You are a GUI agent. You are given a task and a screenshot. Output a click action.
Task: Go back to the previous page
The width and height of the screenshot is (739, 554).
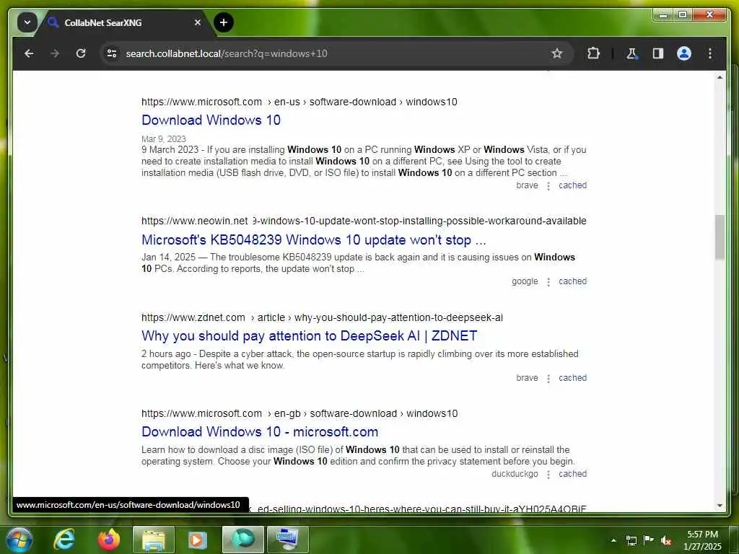[x=29, y=53]
